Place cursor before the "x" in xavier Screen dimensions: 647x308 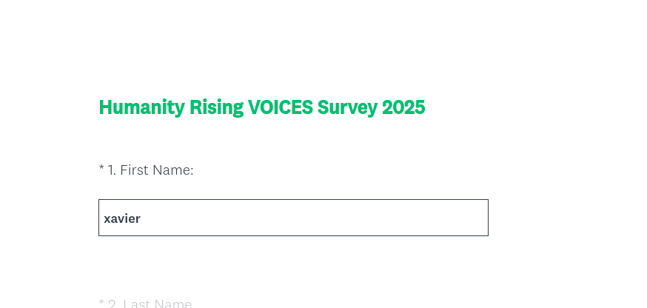(104, 218)
